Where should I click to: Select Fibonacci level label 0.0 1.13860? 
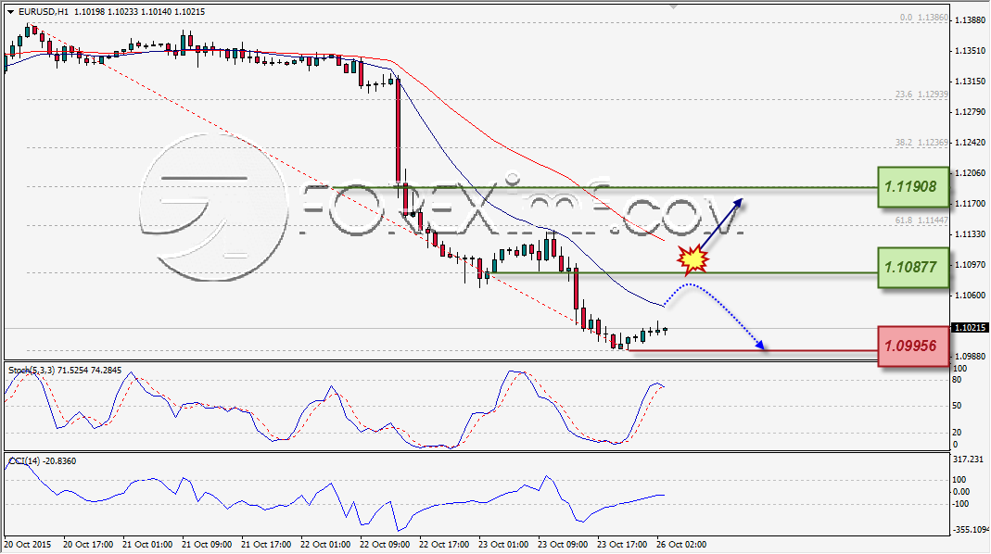[924, 18]
